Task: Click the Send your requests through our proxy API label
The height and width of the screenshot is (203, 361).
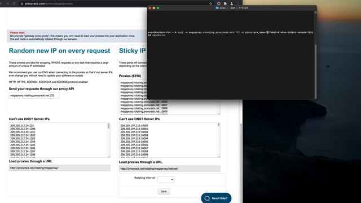Action: click(x=41, y=89)
